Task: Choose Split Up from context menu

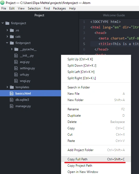Action: point(96,59)
